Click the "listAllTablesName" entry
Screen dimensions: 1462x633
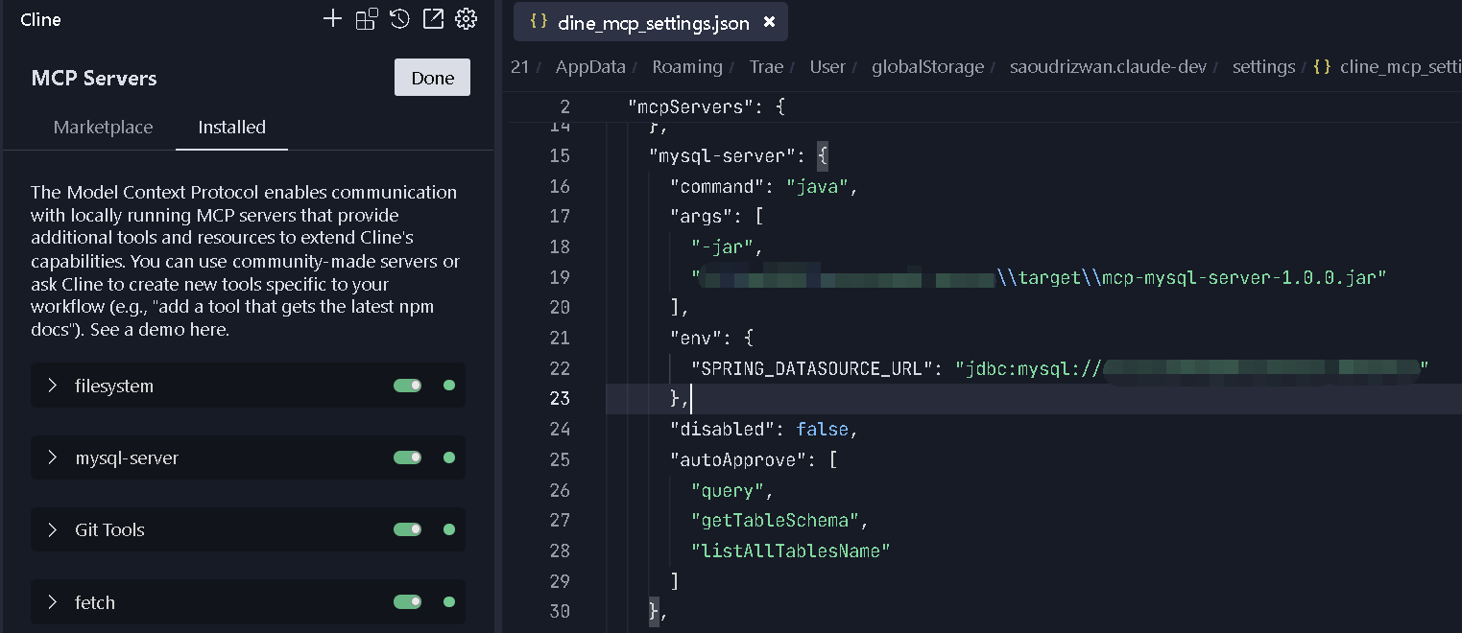pos(791,551)
